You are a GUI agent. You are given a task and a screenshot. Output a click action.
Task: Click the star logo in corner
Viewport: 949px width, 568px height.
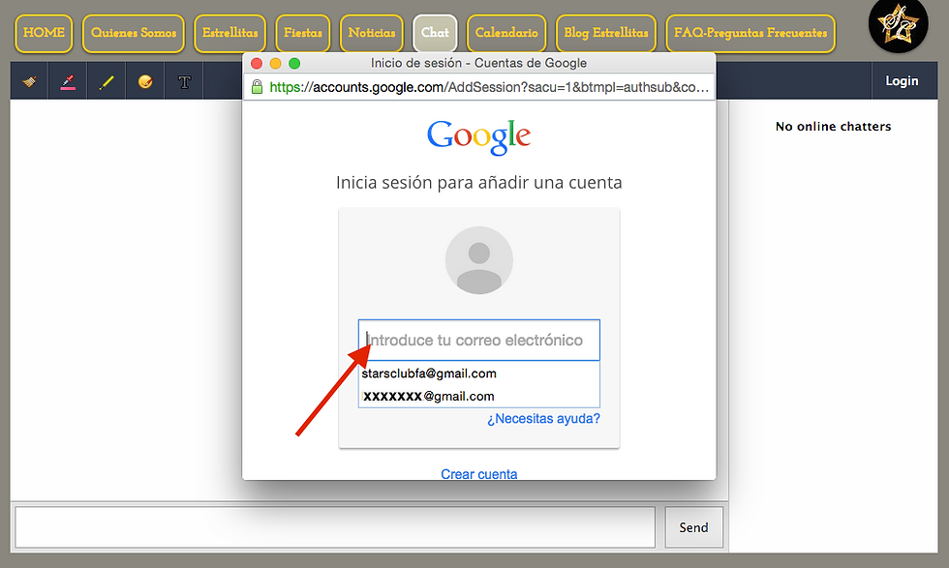click(899, 25)
